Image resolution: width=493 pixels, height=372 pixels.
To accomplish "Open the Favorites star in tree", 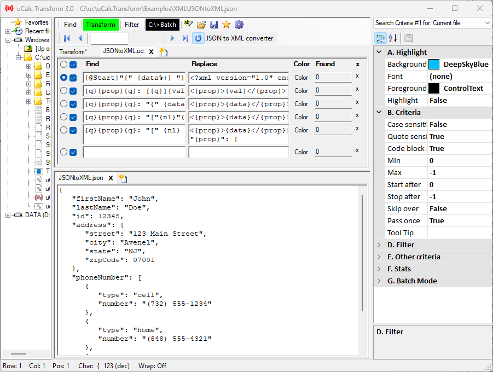I will click(x=18, y=22).
